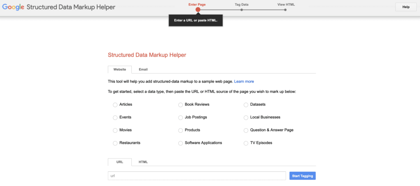Switch to the Email tab
Screen dimensions: 420x186
click(x=143, y=69)
